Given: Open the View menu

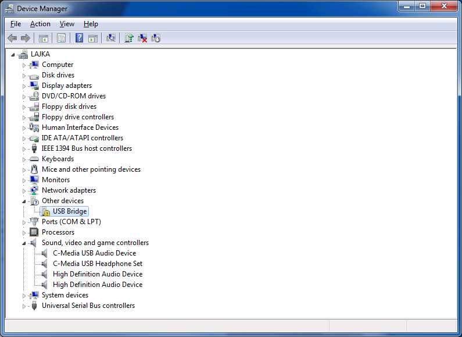Looking at the screenshot, I should click(x=67, y=24).
